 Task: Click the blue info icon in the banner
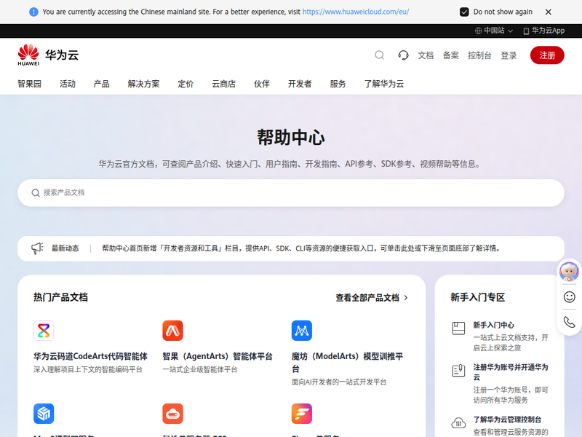pyautogui.click(x=33, y=12)
